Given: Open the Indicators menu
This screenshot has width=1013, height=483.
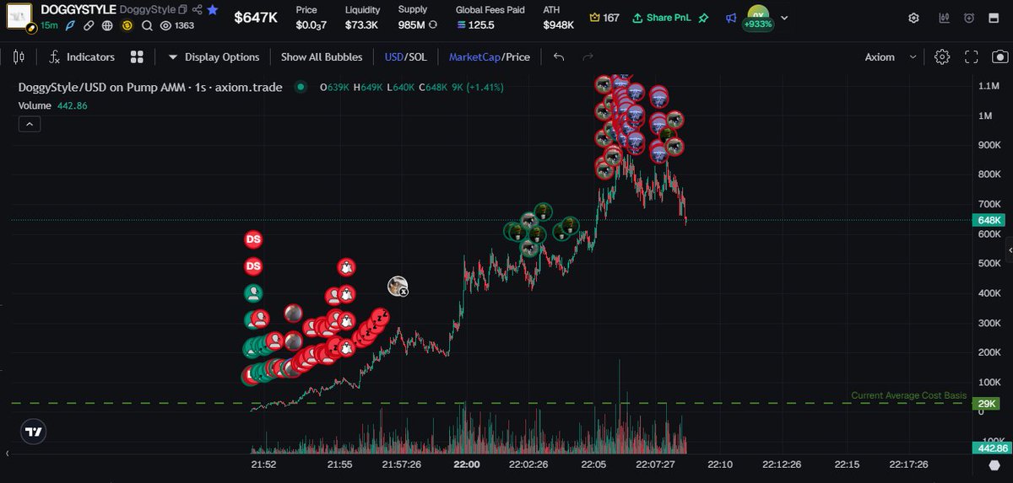Looking at the screenshot, I should pos(82,56).
